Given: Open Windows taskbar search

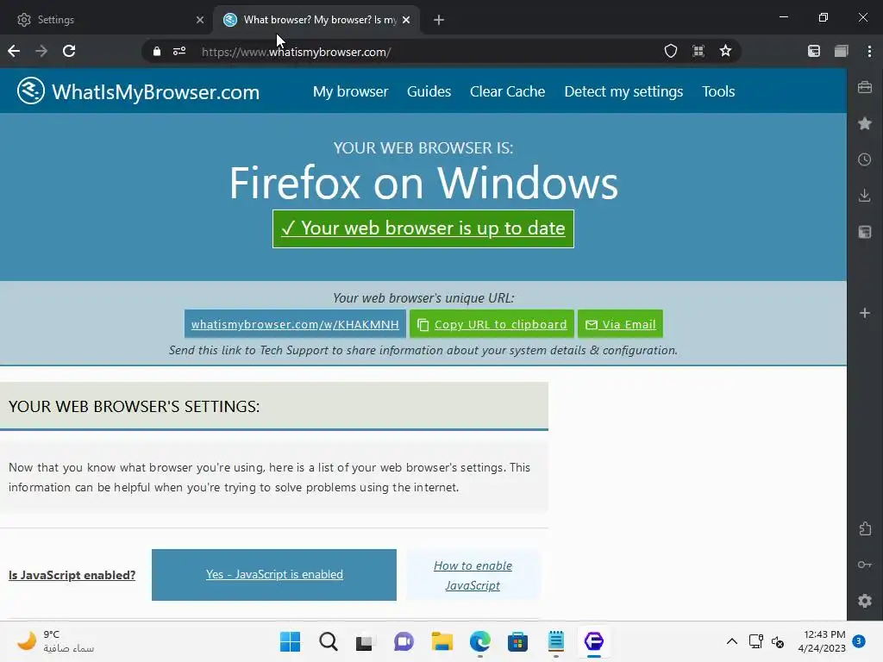Looking at the screenshot, I should tap(329, 641).
